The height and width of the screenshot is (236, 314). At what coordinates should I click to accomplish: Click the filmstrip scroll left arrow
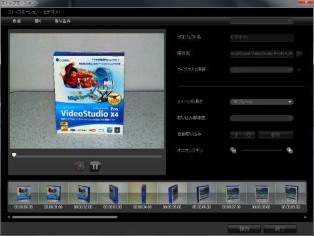point(9,217)
